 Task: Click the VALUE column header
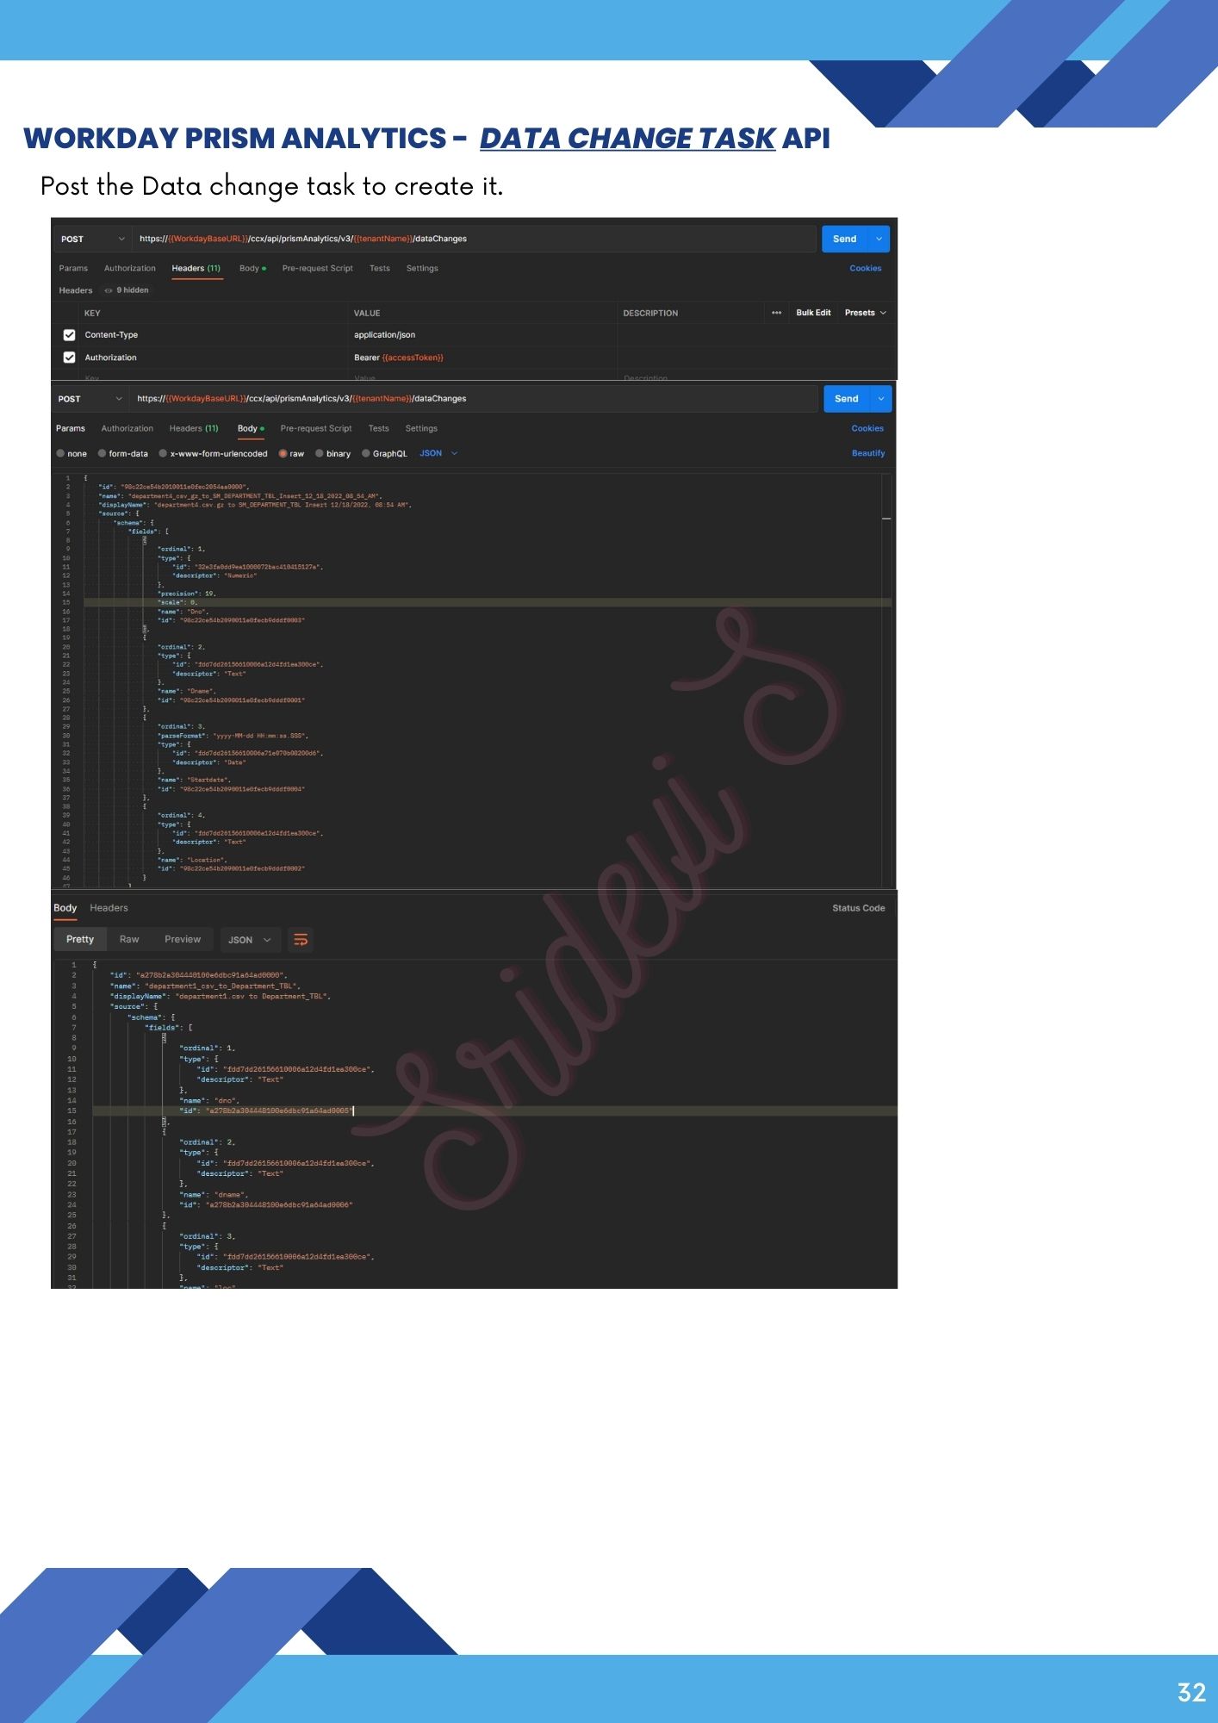367,314
